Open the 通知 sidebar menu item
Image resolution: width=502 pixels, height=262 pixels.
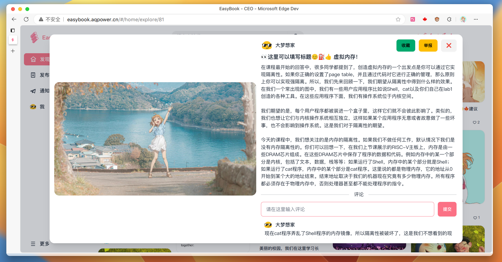tap(40, 91)
